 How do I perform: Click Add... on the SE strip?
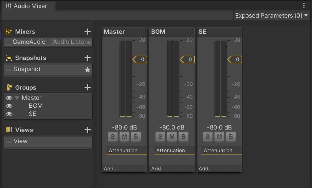coord(206,169)
